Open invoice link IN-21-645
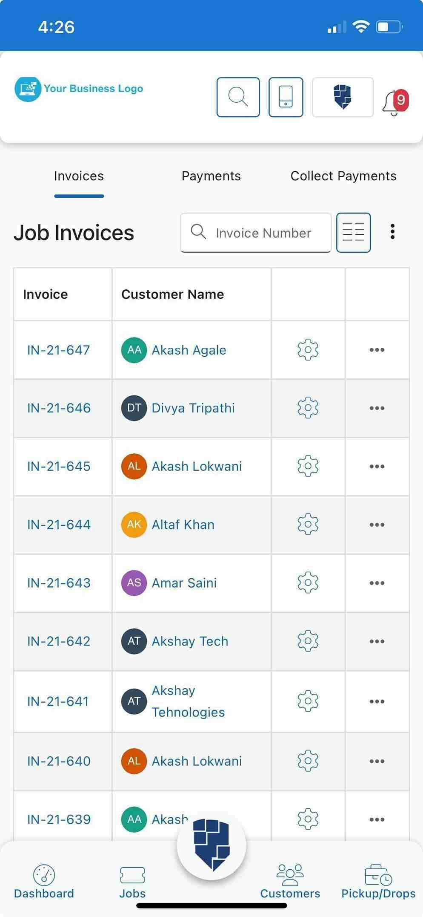This screenshot has height=917, width=423. (59, 467)
